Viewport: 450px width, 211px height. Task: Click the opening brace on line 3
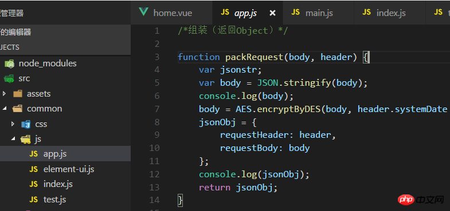pos(366,57)
